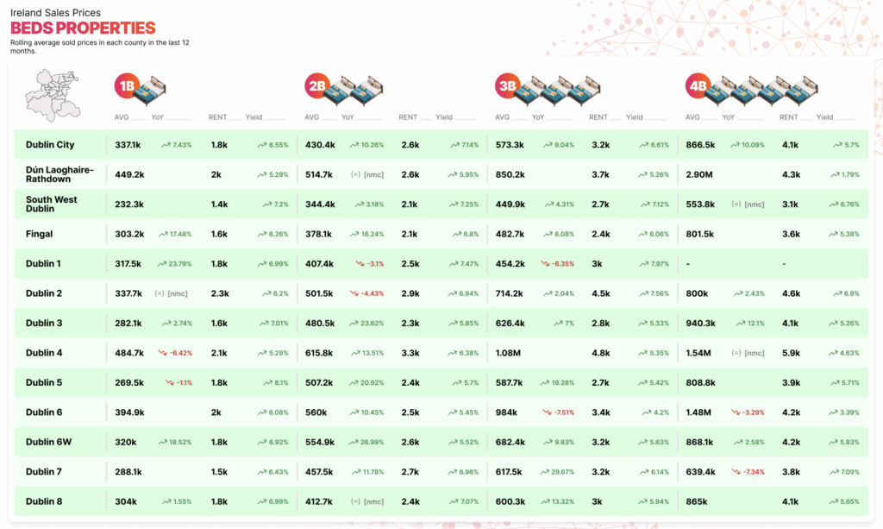
Task: Click the red 4B bedroom badge
Action: pos(697,85)
